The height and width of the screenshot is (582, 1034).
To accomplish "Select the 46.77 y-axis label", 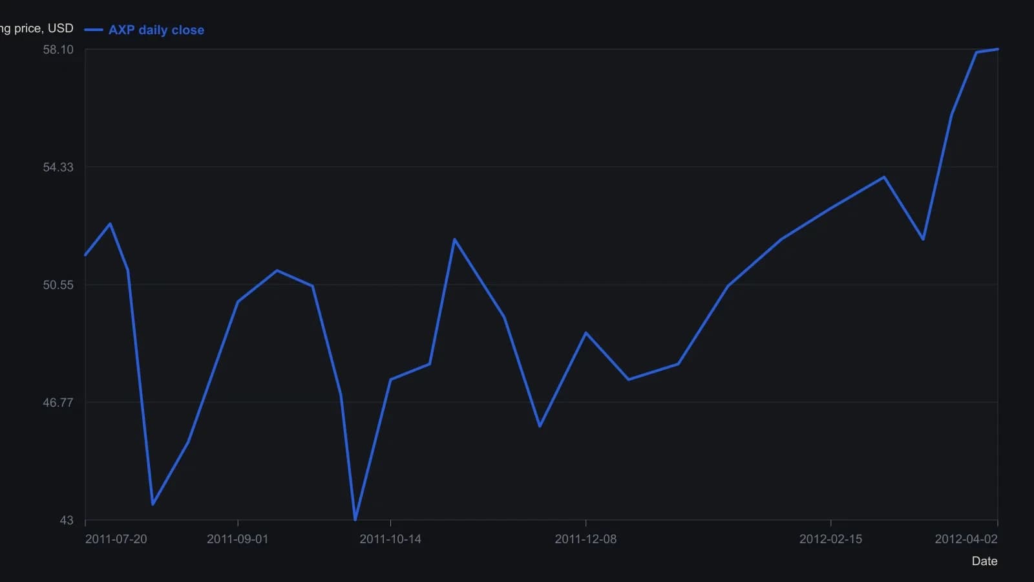I will coord(58,403).
